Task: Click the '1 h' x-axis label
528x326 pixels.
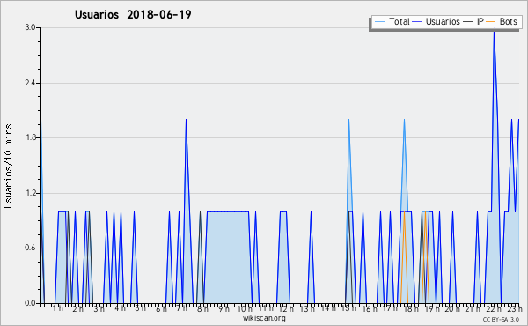Action: [57, 308]
